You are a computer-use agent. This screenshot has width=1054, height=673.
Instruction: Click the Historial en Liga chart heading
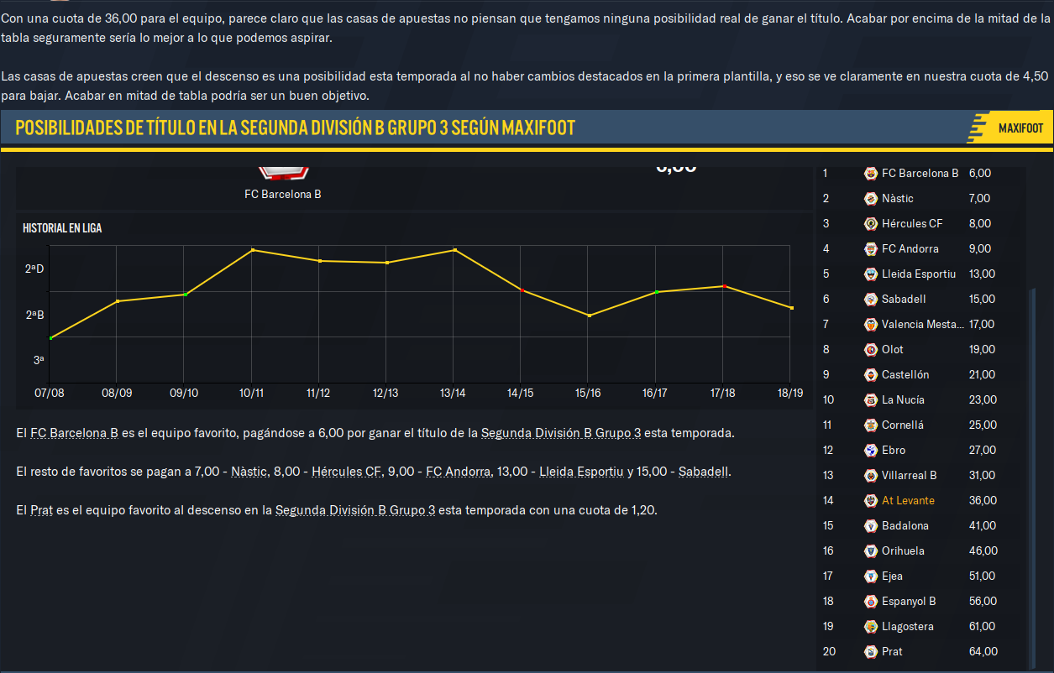62,228
